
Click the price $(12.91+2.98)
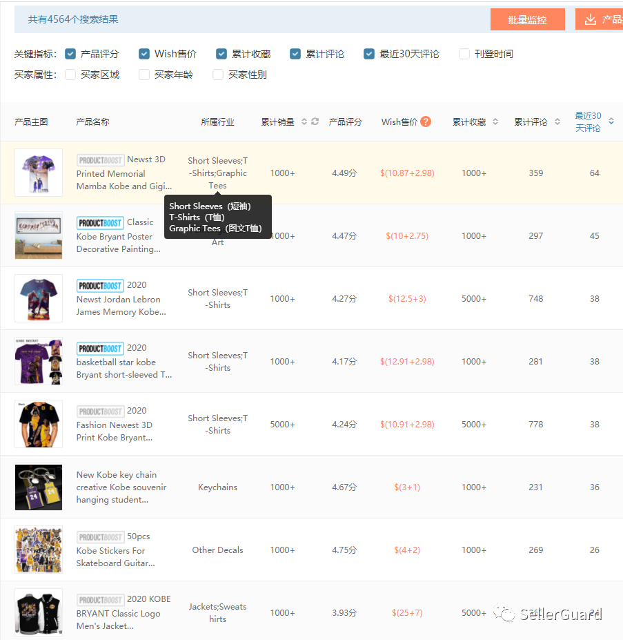[407, 362]
